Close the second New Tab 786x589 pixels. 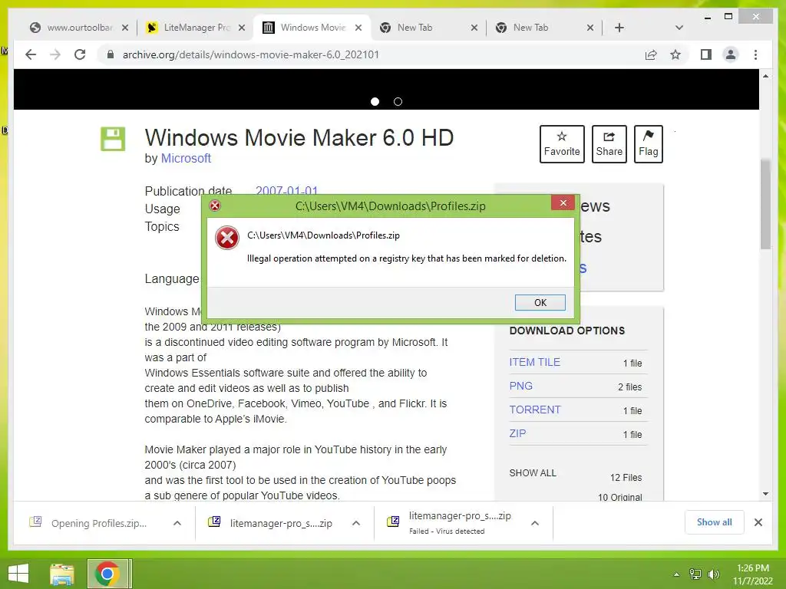coord(590,28)
